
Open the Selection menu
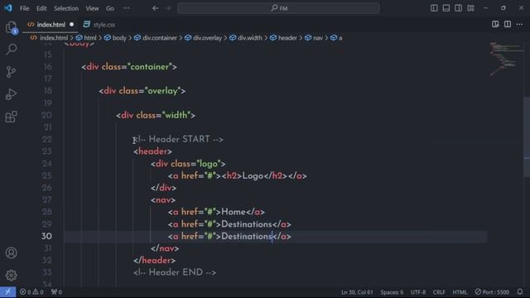[x=66, y=8]
